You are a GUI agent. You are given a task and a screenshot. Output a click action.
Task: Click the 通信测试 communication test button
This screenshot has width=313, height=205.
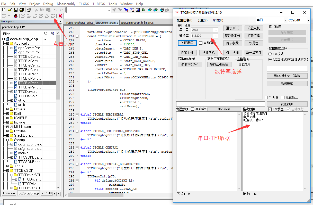232,28
